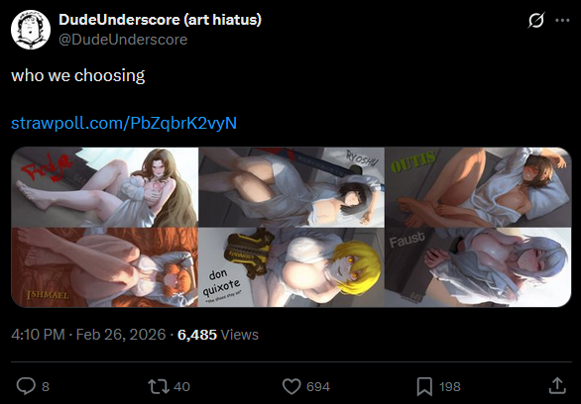
Task: Click the 40 reposts count
Action: point(181,387)
